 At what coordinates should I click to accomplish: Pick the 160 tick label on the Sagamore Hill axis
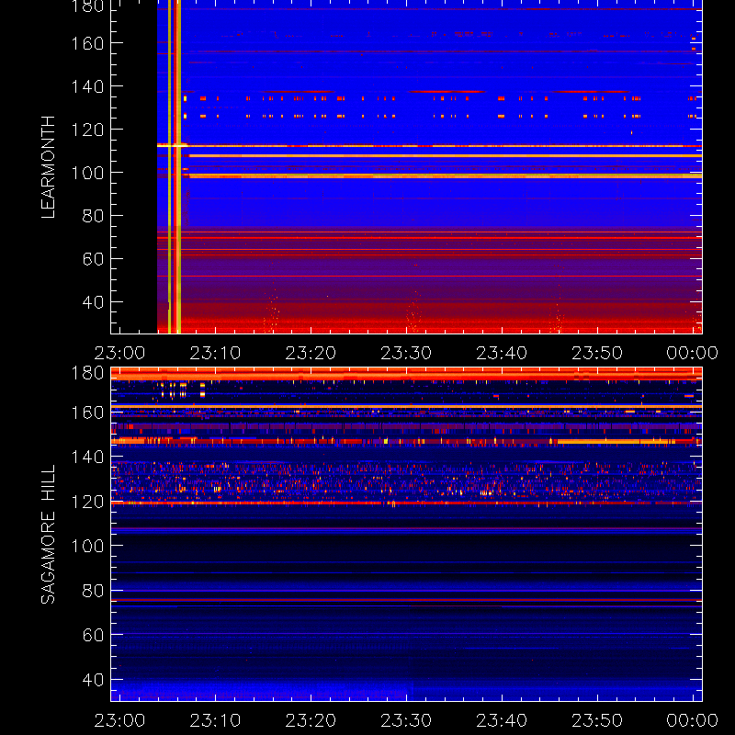[x=87, y=413]
